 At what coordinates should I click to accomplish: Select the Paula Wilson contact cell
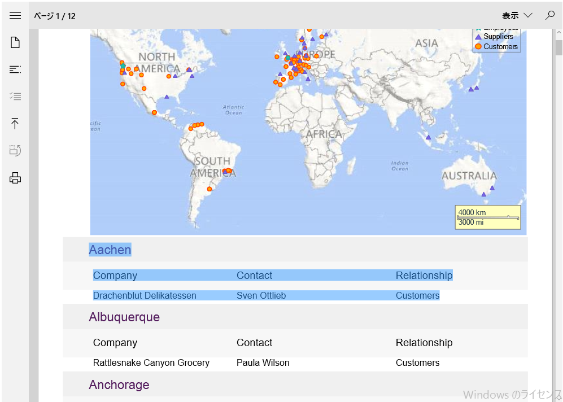(x=263, y=363)
